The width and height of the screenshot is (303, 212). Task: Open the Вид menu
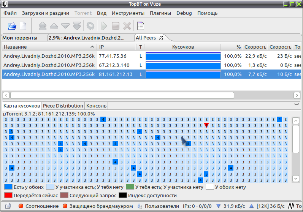coord(102,13)
